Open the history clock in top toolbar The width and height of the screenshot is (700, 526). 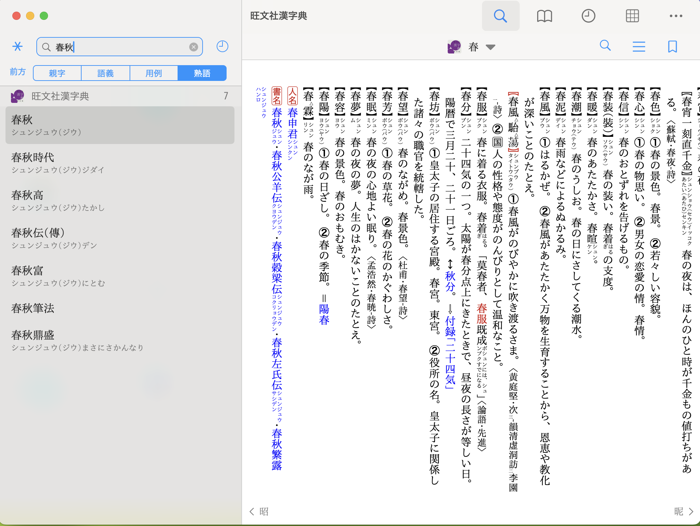point(588,16)
